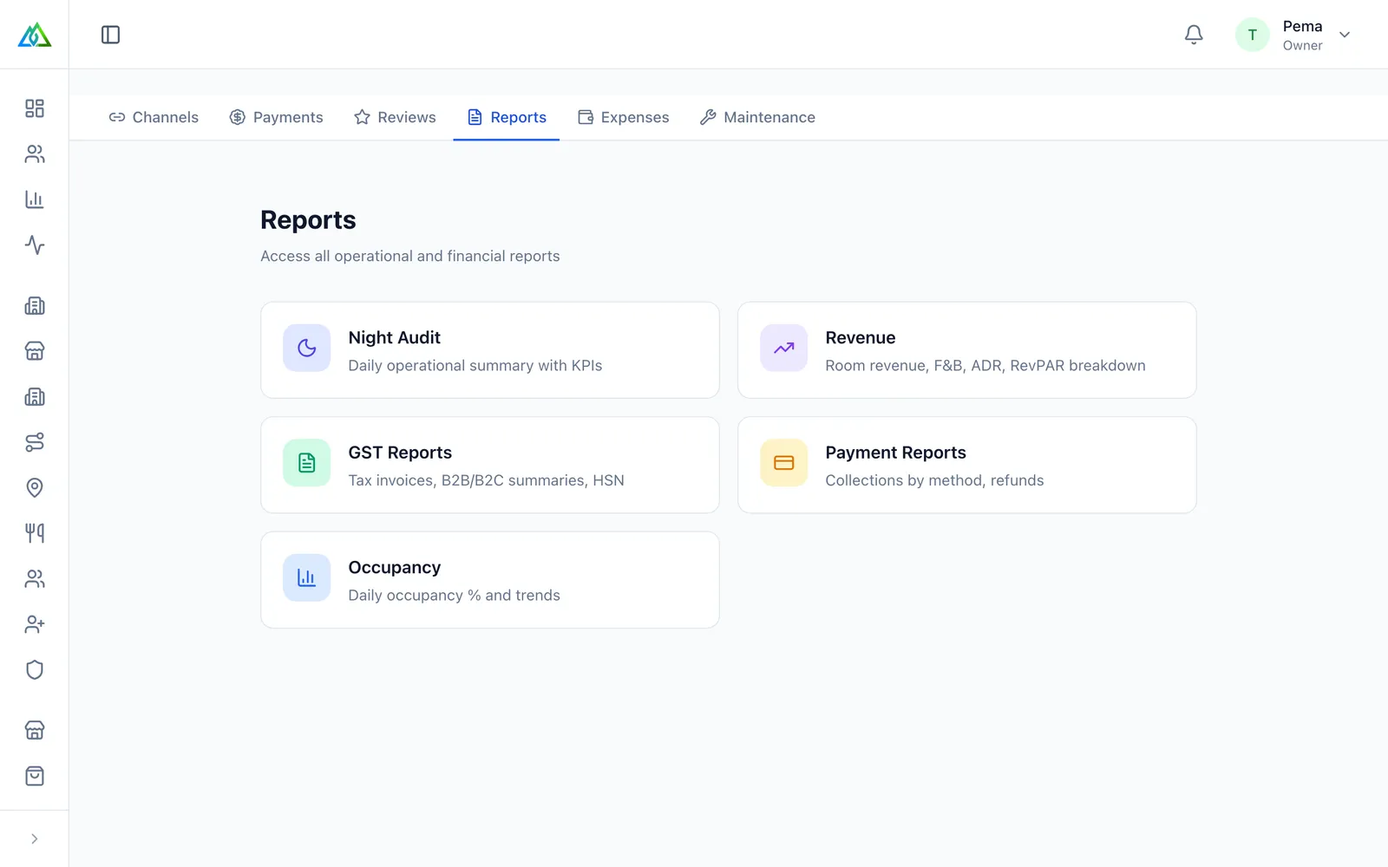Select the Reports tab
This screenshot has height=867, width=1388.
507,117
